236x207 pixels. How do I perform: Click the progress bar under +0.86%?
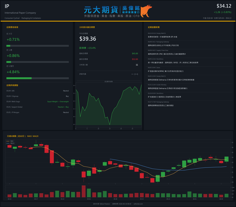pos(38,62)
